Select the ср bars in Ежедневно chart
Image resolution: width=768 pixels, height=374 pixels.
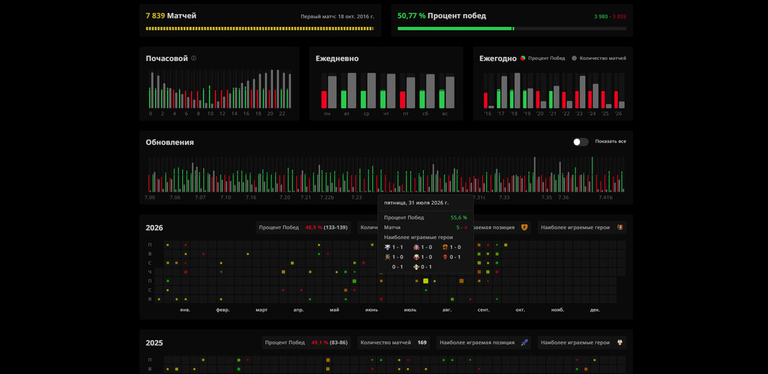[367, 91]
